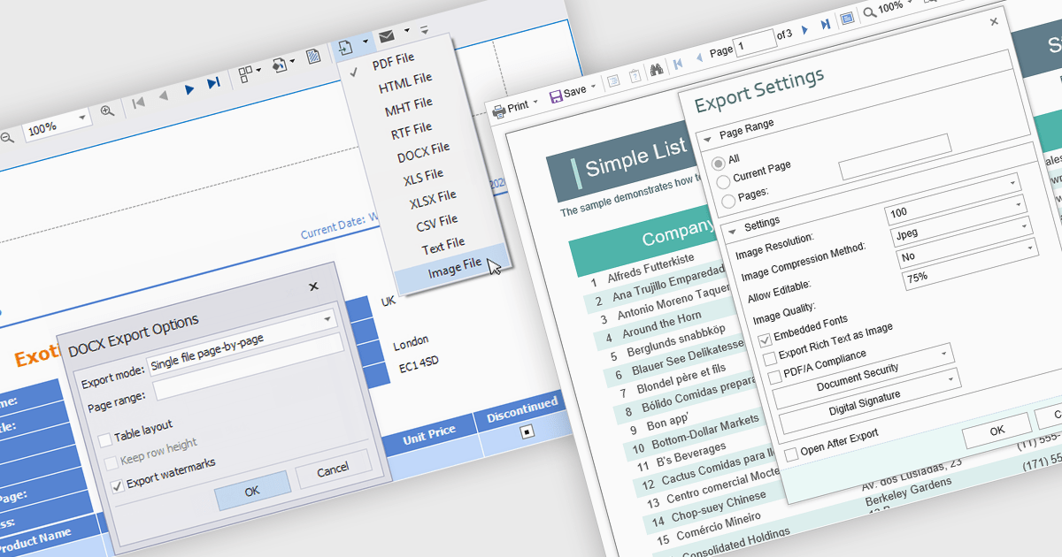Open the Export mode dropdown

point(327,318)
